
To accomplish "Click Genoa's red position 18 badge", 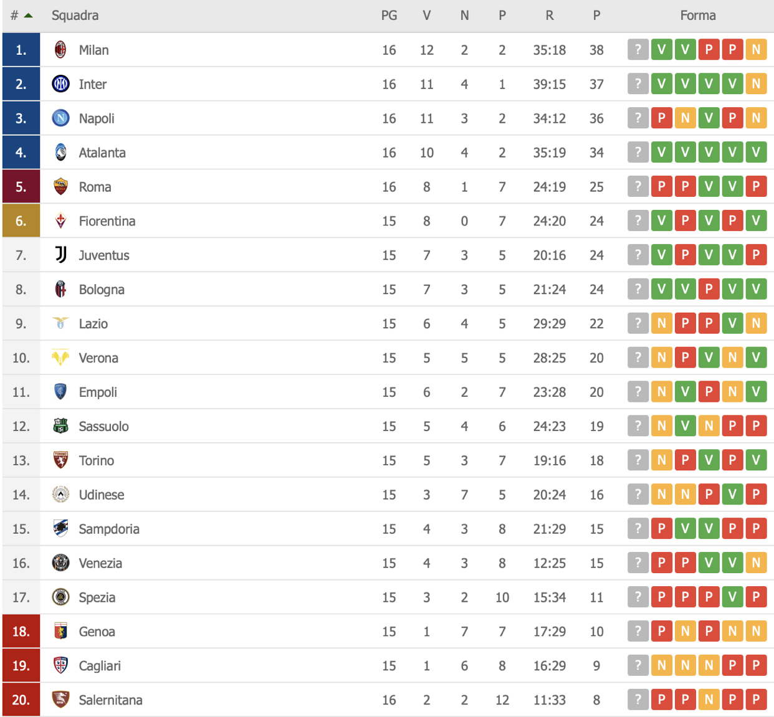I will (x=21, y=632).
